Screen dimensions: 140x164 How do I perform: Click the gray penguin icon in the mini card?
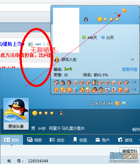pyautogui.click(x=86, y=19)
